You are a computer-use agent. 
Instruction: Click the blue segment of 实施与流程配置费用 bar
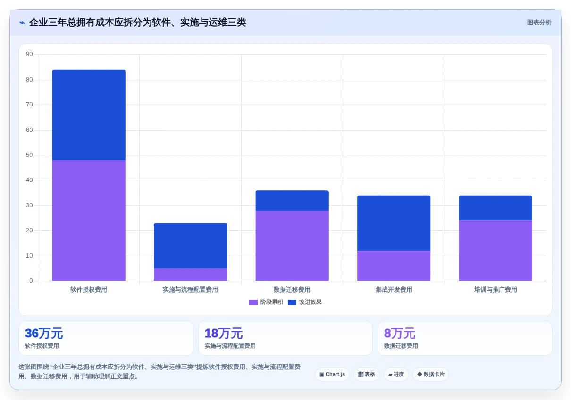[x=191, y=245]
